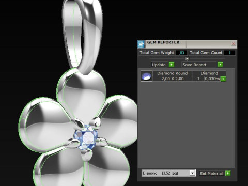Click the '0,030tw' weight cell
The image size is (248, 186).
click(212, 79)
